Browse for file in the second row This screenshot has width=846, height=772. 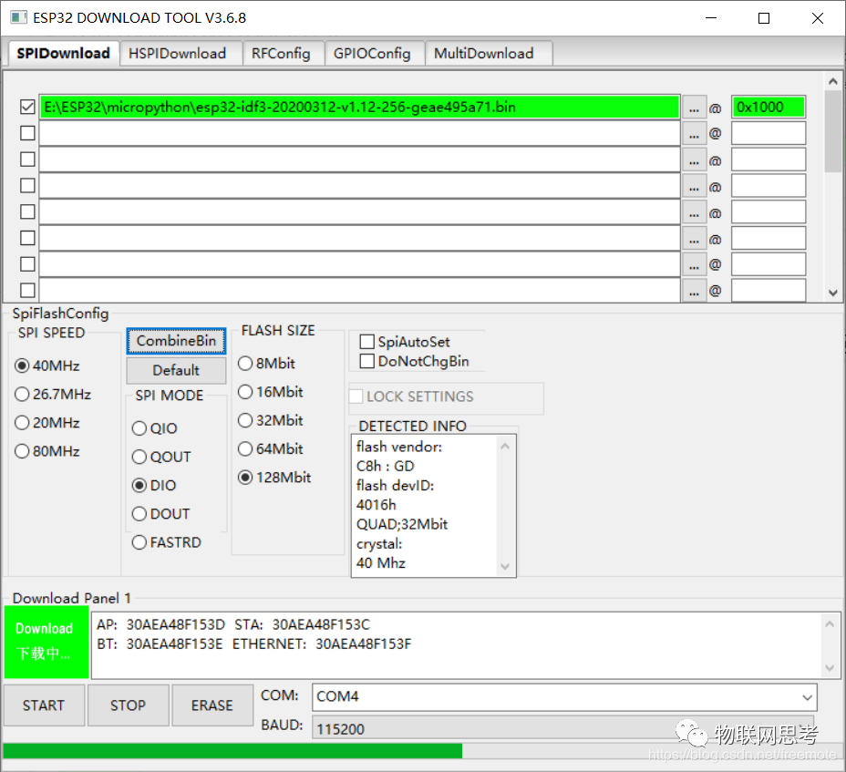pos(694,133)
